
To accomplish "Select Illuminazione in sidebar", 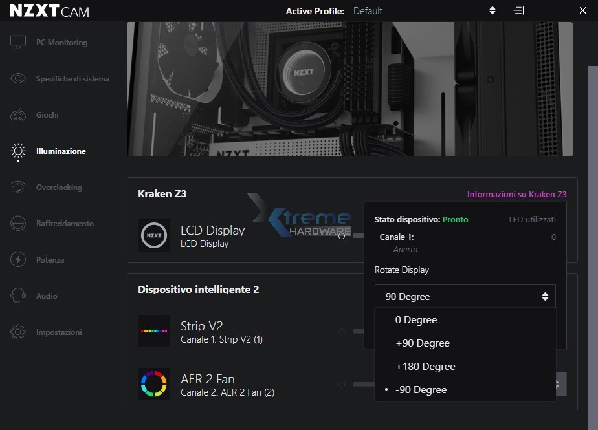I will point(61,151).
